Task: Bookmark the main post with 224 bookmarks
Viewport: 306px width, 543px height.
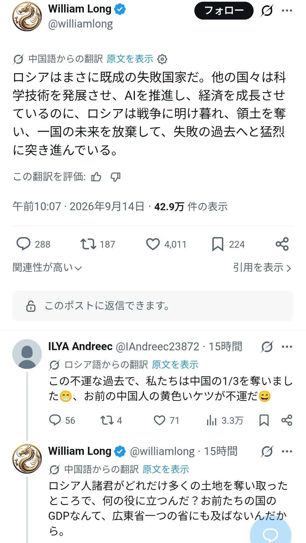Action: click(228, 244)
